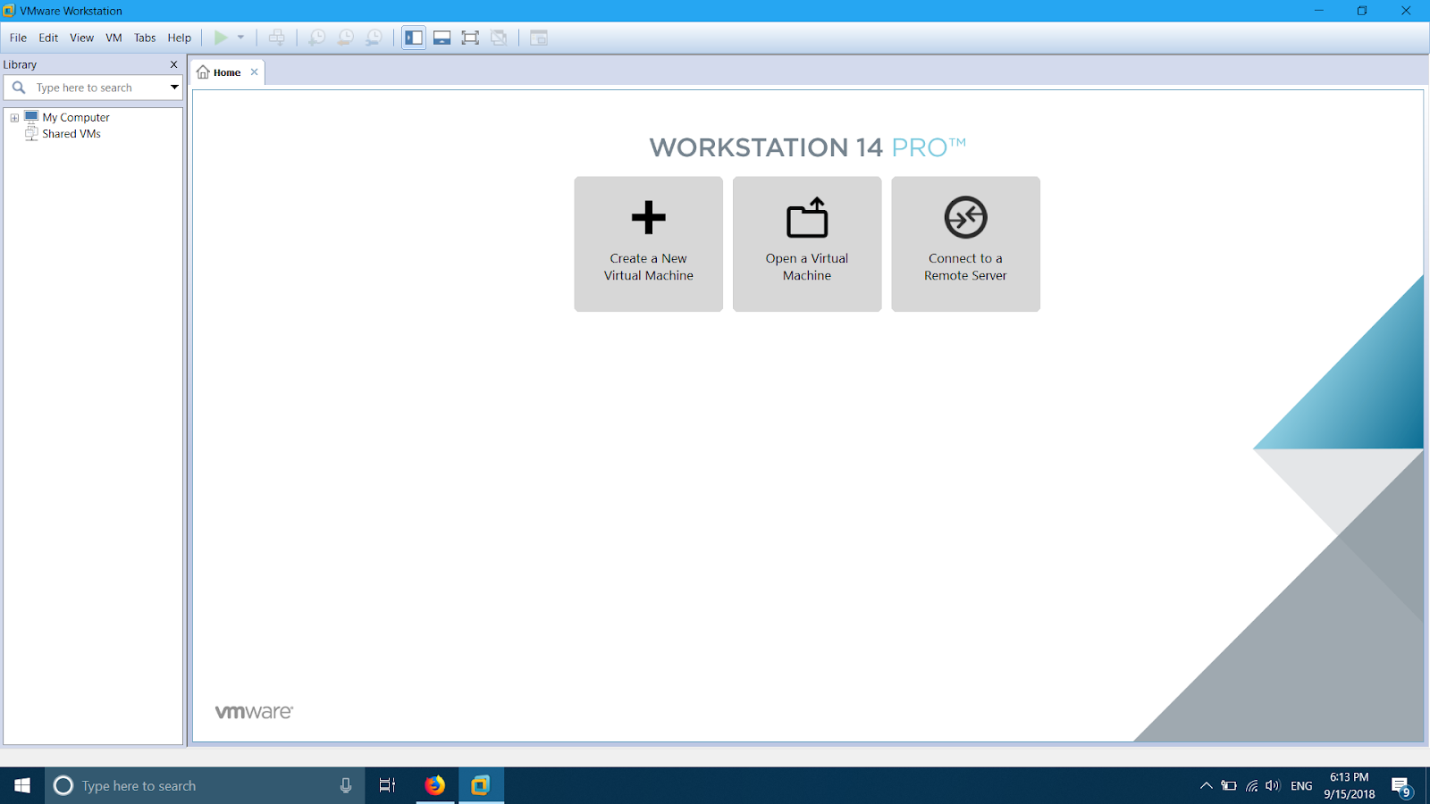Open the speaker volume control in system tray
1430x804 pixels.
[1273, 785]
